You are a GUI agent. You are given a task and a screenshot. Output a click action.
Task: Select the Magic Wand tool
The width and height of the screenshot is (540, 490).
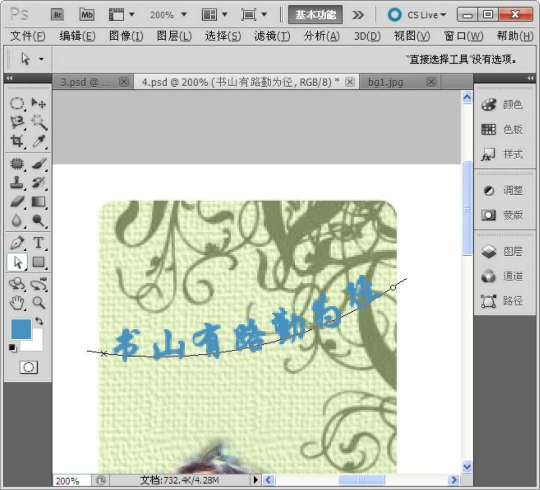point(39,122)
